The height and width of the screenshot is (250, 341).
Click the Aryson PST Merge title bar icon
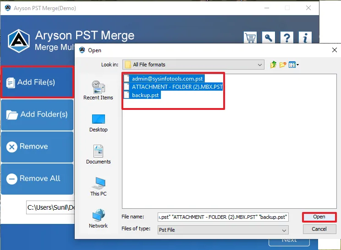[8, 8]
